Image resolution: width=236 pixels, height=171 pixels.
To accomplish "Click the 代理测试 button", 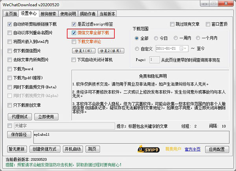I will coord(20,117).
